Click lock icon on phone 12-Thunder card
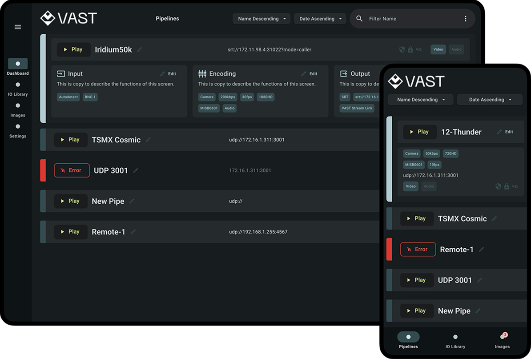531x359 pixels. click(507, 186)
